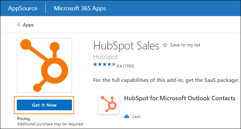This screenshot has width=241, height=129.
Task: Open HubSpot for Microsoft Outlook Contacts listing
Action: pos(180,98)
